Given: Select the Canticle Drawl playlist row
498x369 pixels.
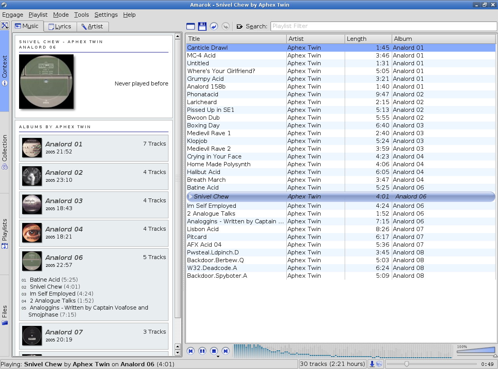Looking at the screenshot, I should pos(341,48).
